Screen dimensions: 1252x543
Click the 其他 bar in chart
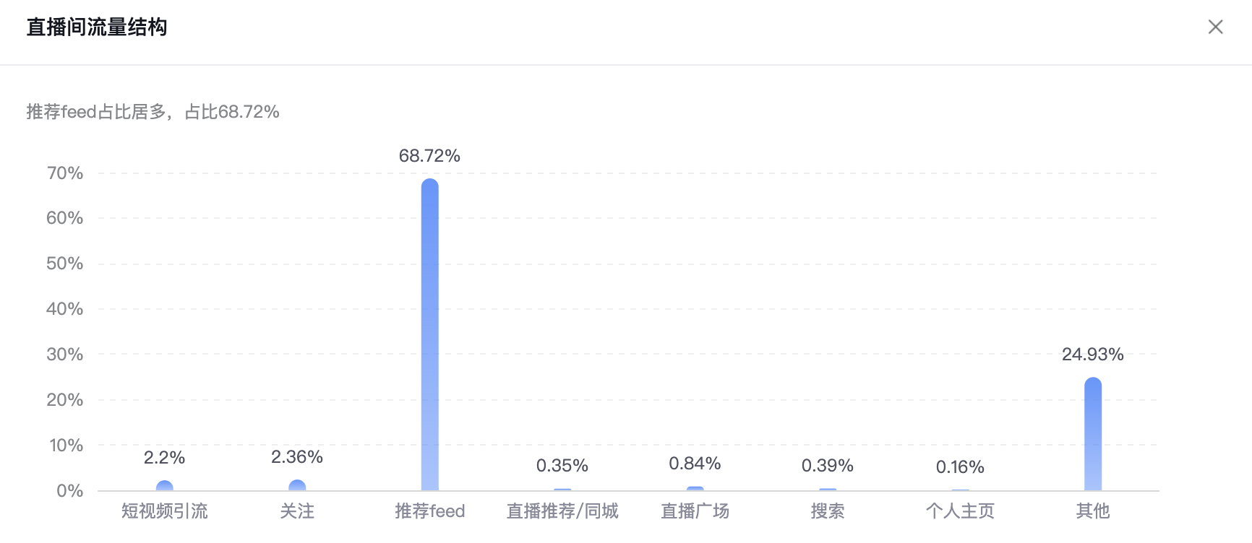(x=1092, y=434)
